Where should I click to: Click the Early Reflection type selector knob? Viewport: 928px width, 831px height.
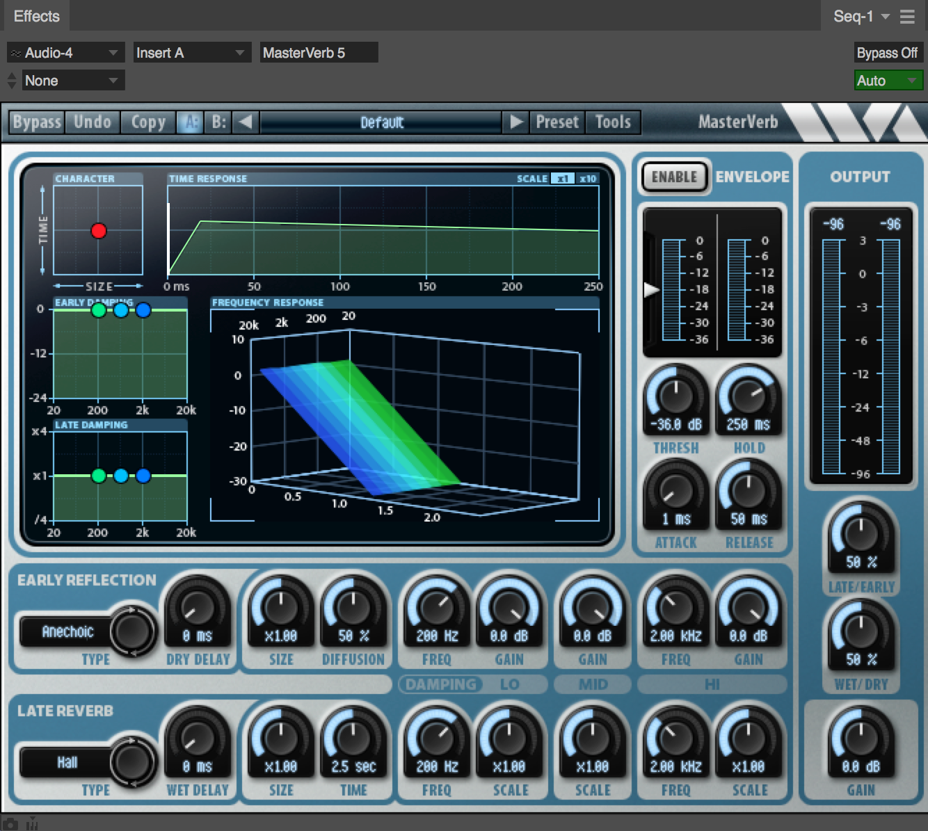pyautogui.click(x=133, y=631)
